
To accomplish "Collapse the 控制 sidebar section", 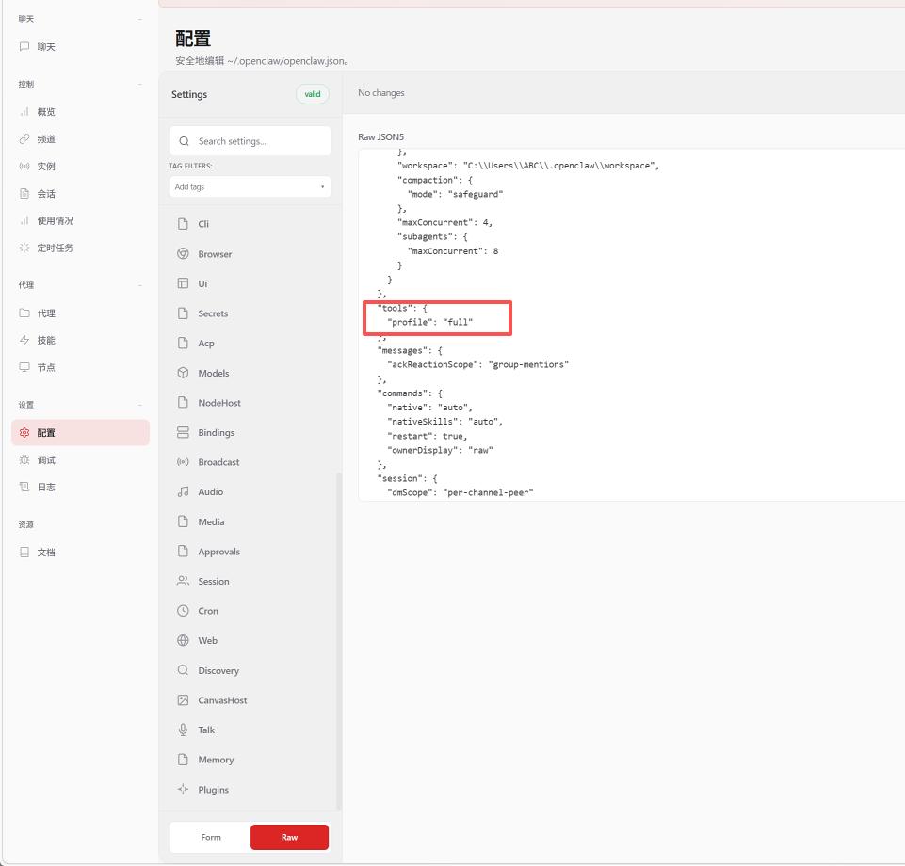I will point(140,84).
